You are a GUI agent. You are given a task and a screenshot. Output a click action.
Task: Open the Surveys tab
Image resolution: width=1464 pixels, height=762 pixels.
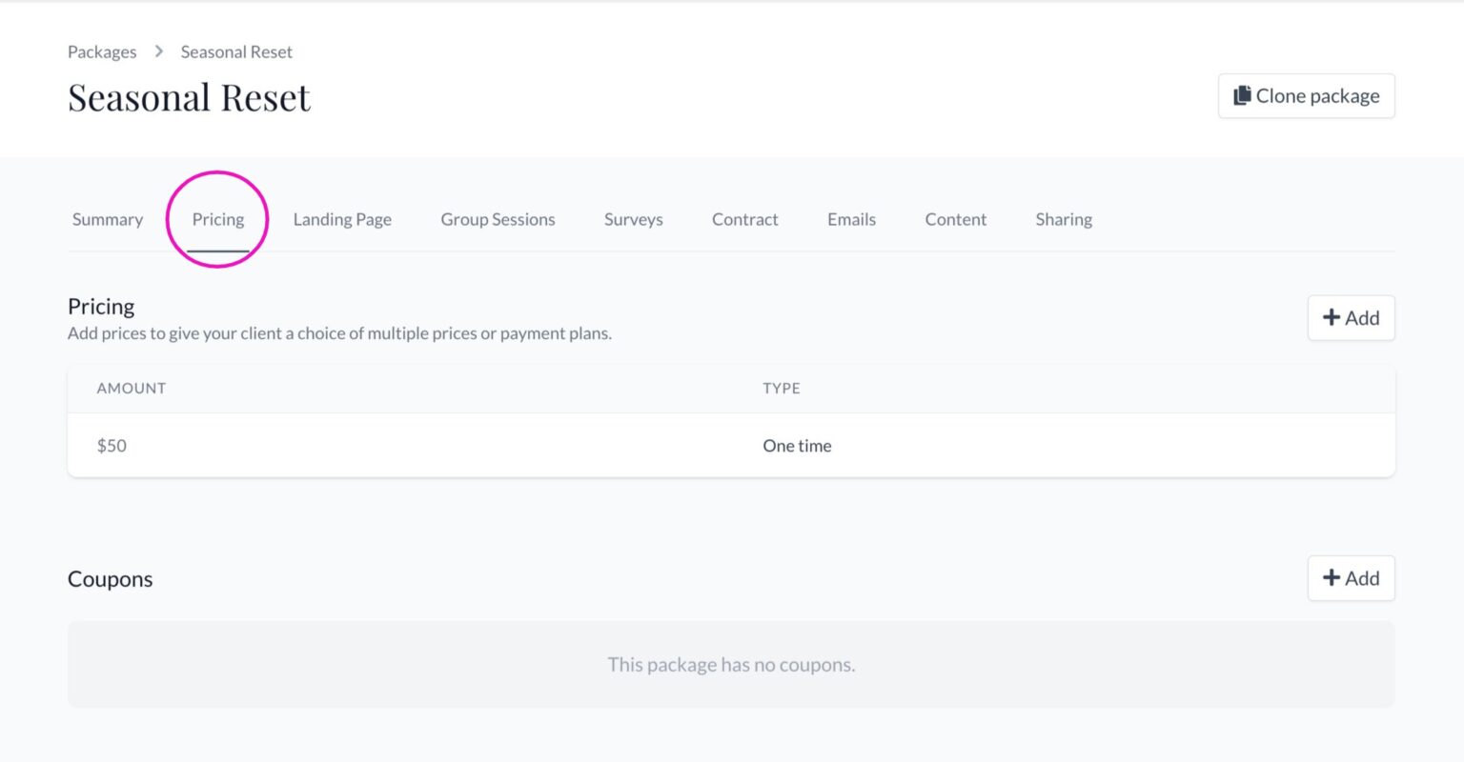pos(633,219)
